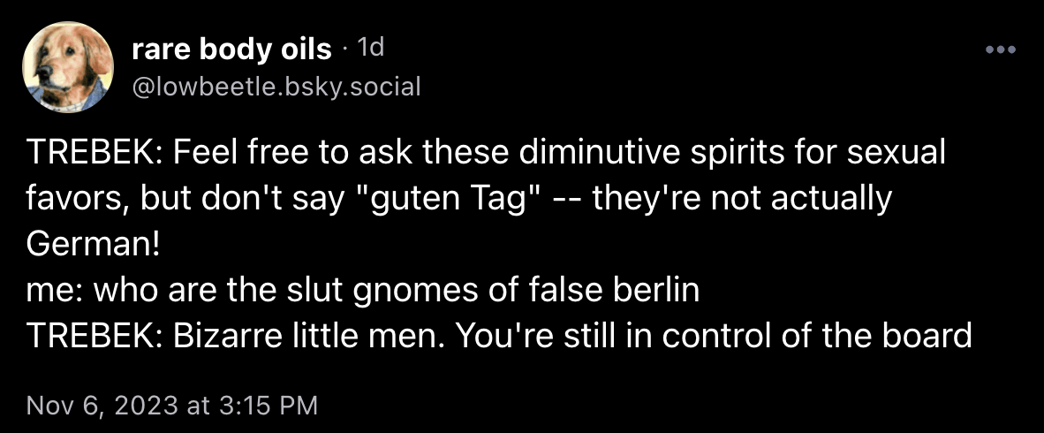Click the second TREBEK: speaker label
Image resolution: width=1044 pixels, height=433 pixels.
(x=95, y=337)
